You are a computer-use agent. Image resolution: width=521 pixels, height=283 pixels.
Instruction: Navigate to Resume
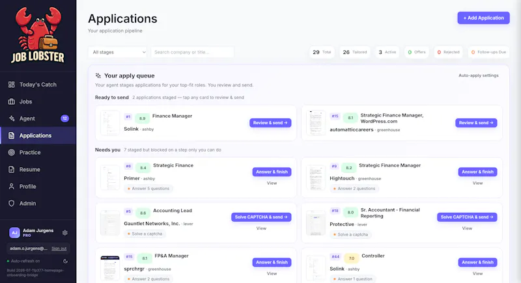tap(38, 170)
